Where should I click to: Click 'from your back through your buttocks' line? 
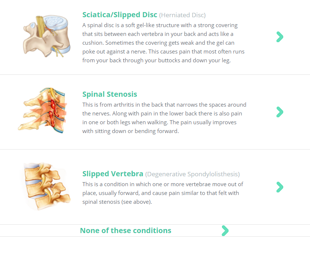[x=156, y=60]
